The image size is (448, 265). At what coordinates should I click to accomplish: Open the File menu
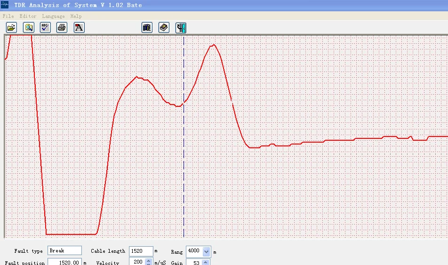click(8, 16)
